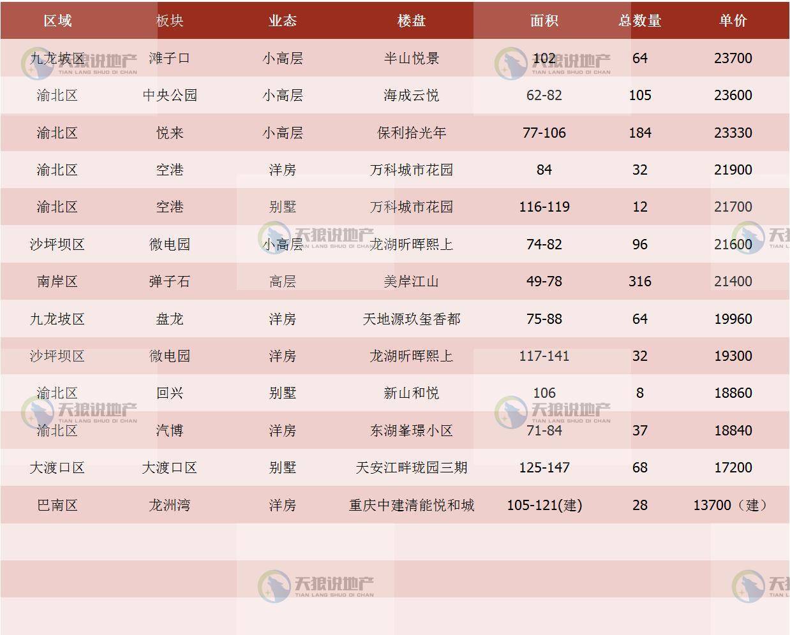Select the 23700 unit price cell
The height and width of the screenshot is (635, 790).
coord(733,58)
